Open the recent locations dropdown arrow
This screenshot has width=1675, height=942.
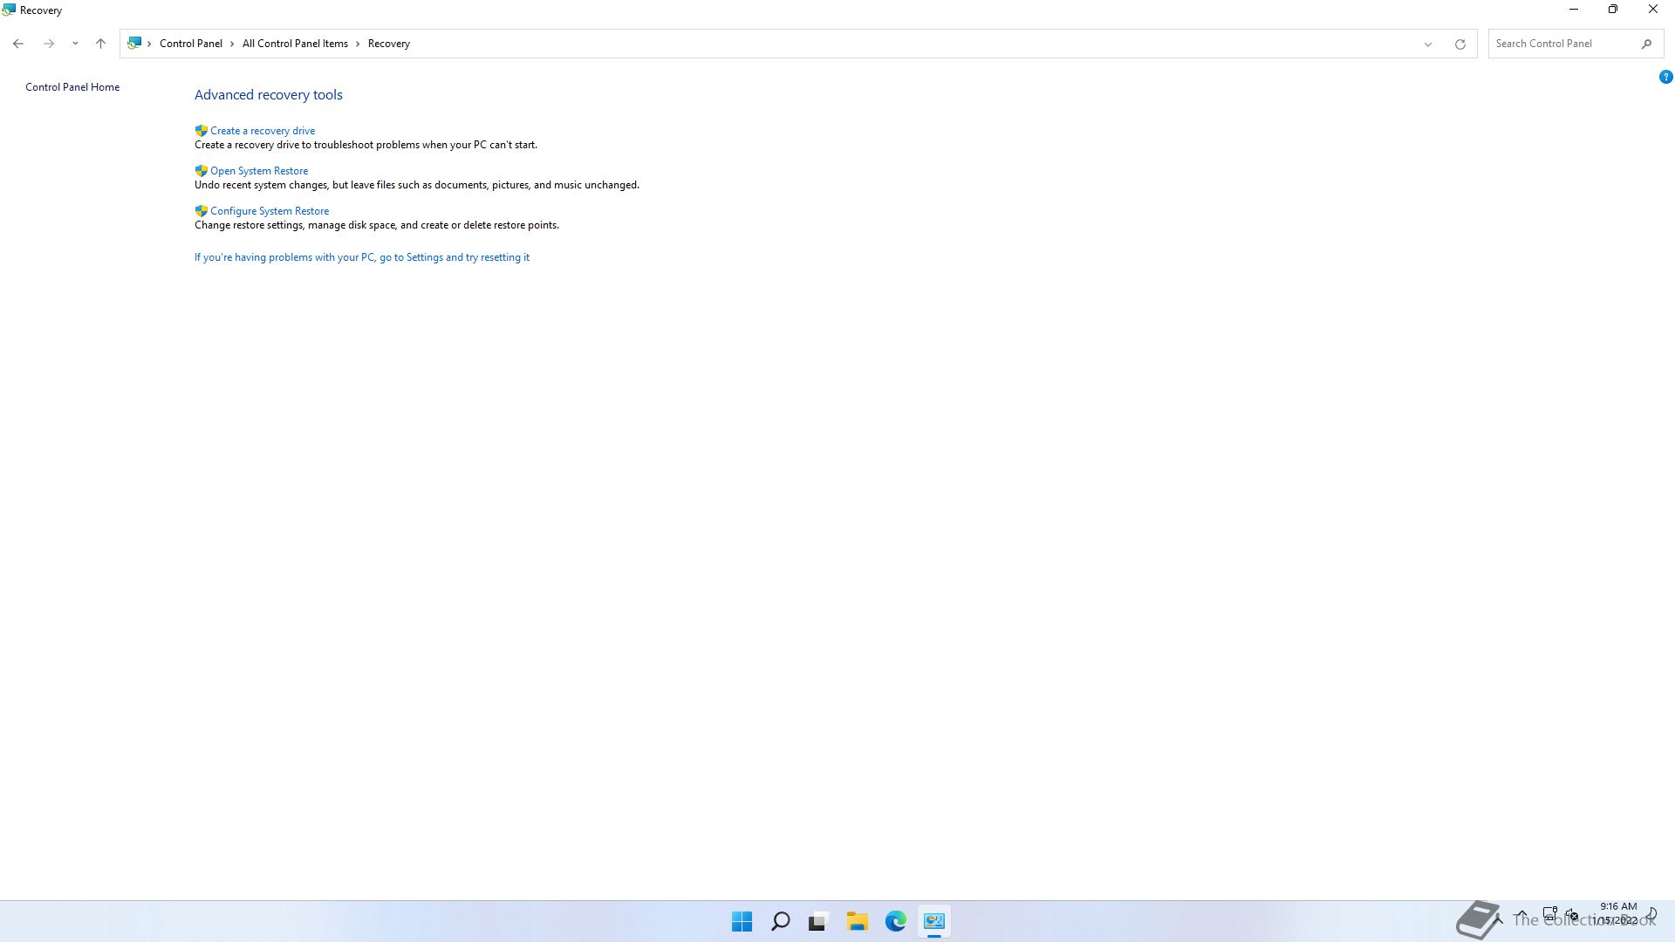click(x=75, y=44)
